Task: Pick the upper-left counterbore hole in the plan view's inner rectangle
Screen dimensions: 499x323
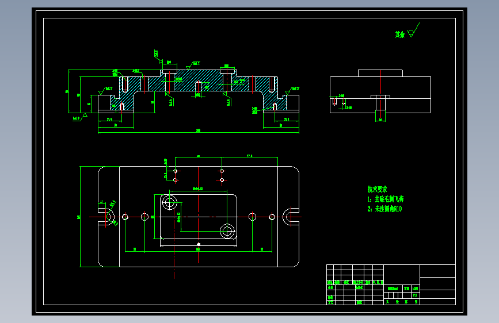Action: (169, 202)
